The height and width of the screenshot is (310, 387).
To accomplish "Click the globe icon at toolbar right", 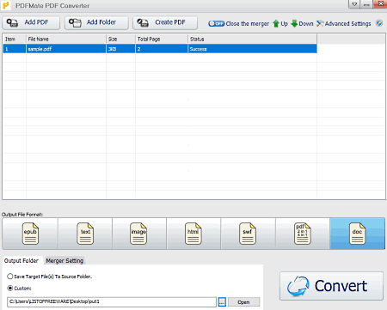I will point(379,23).
